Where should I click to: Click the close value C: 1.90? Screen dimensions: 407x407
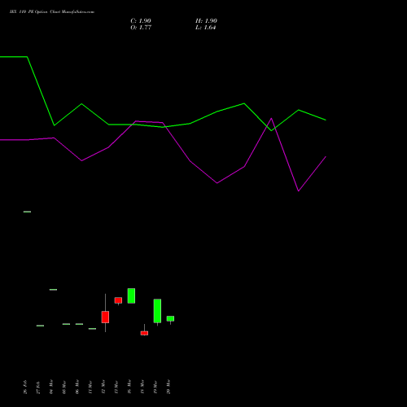tap(141, 21)
